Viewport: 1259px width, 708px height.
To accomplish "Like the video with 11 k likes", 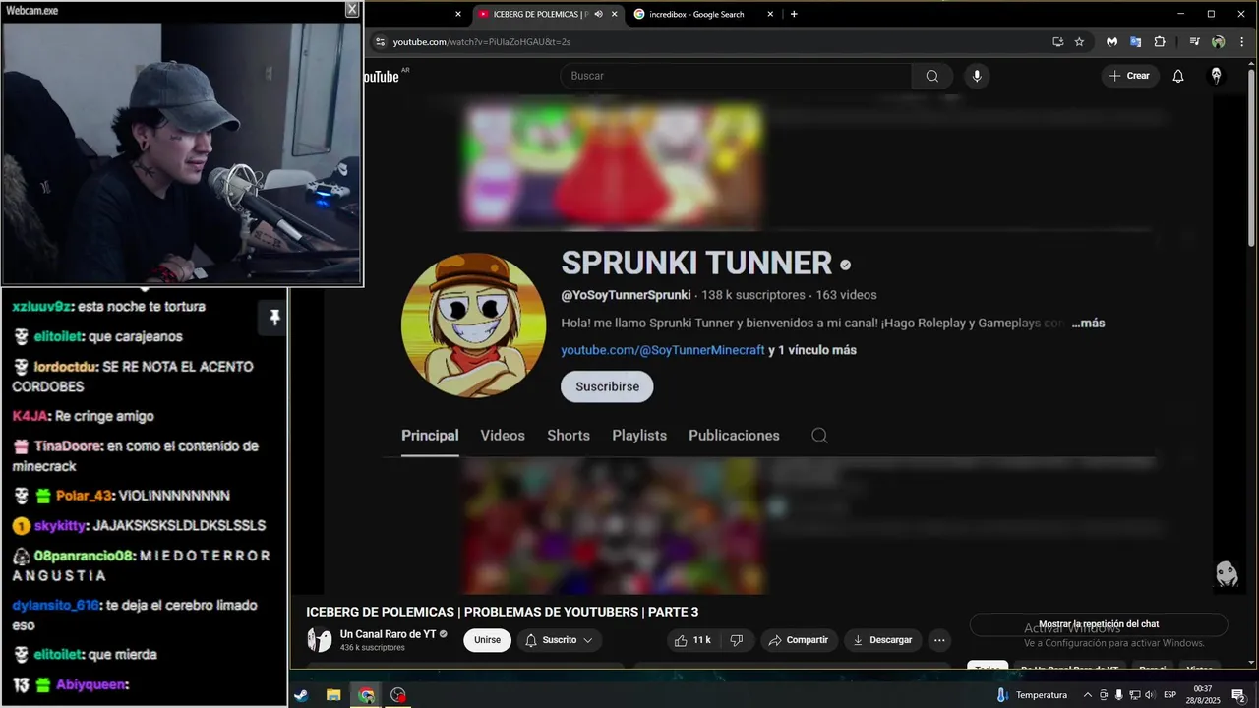I will pyautogui.click(x=692, y=640).
